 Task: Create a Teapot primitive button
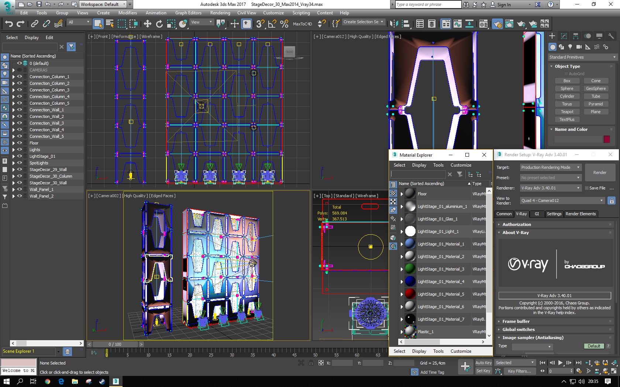pyautogui.click(x=567, y=112)
